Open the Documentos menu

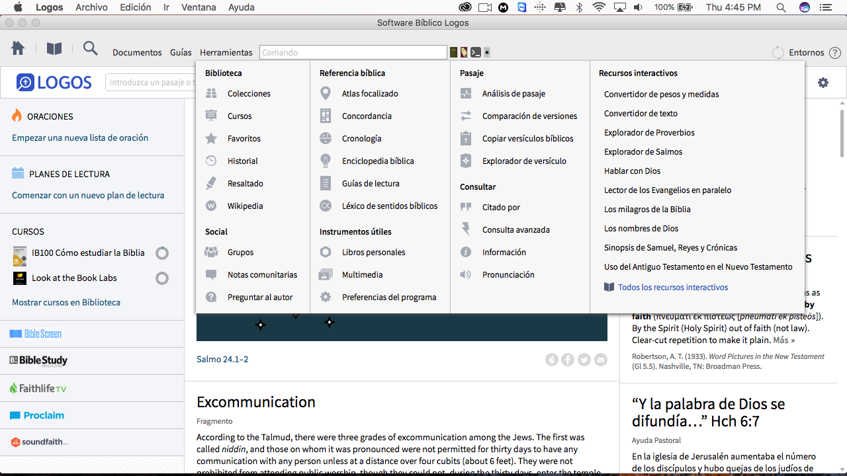tap(137, 52)
